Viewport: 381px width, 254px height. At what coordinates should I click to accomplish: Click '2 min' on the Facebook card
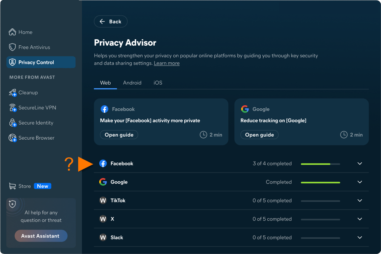pyautogui.click(x=216, y=135)
